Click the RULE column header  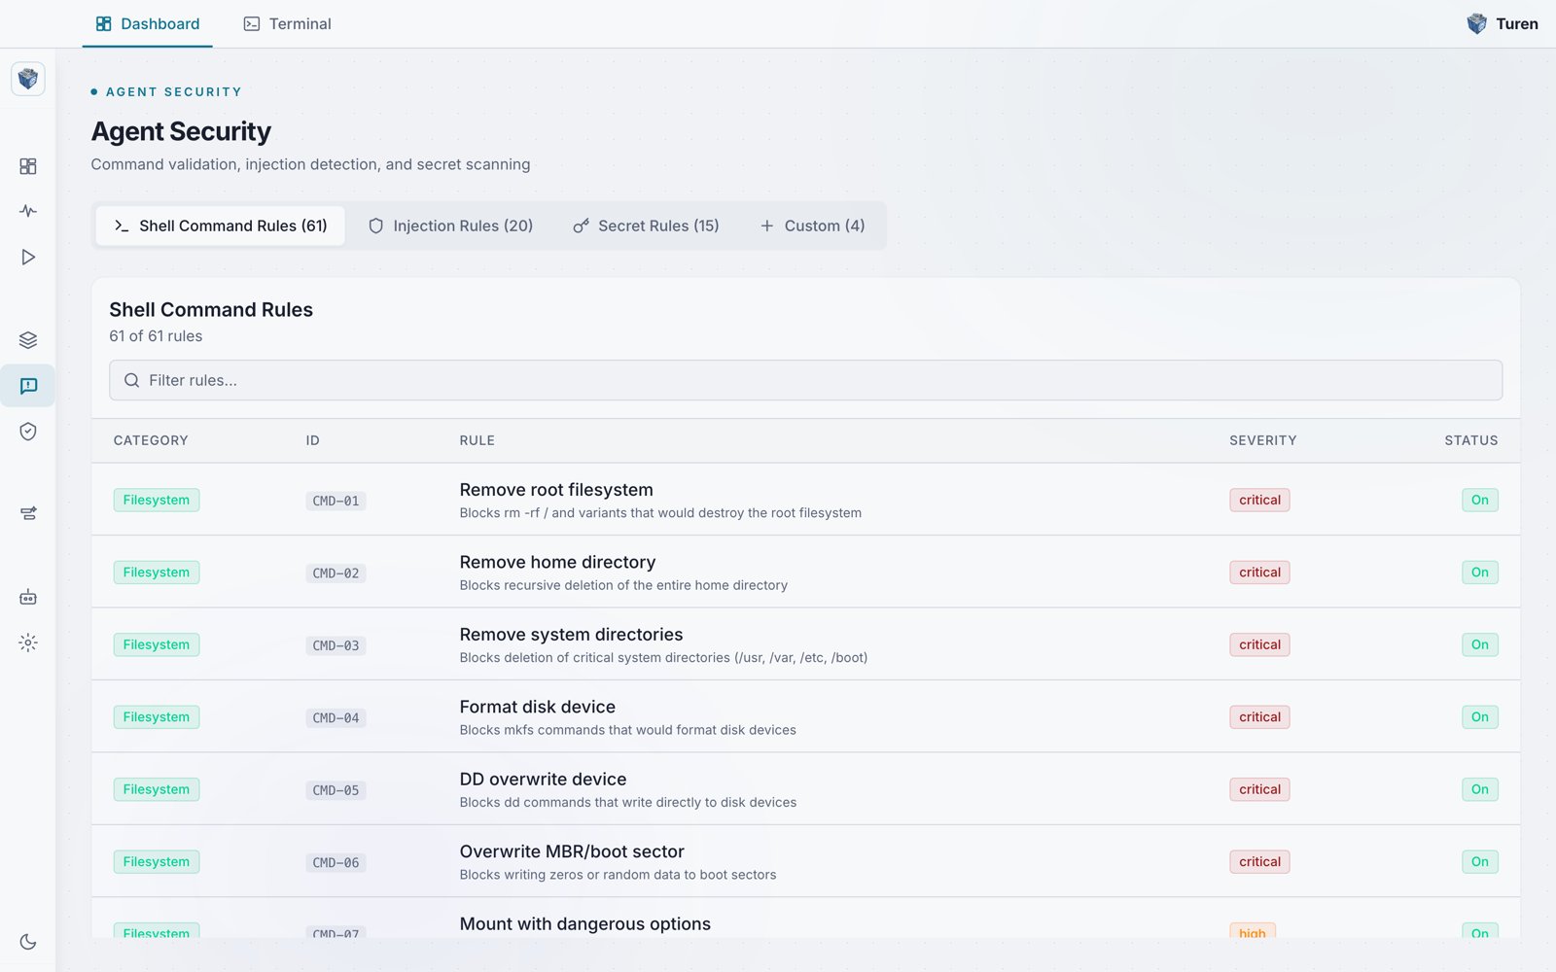click(477, 440)
